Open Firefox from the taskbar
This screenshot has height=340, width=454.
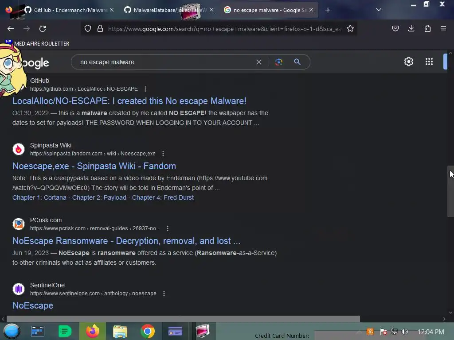93,331
